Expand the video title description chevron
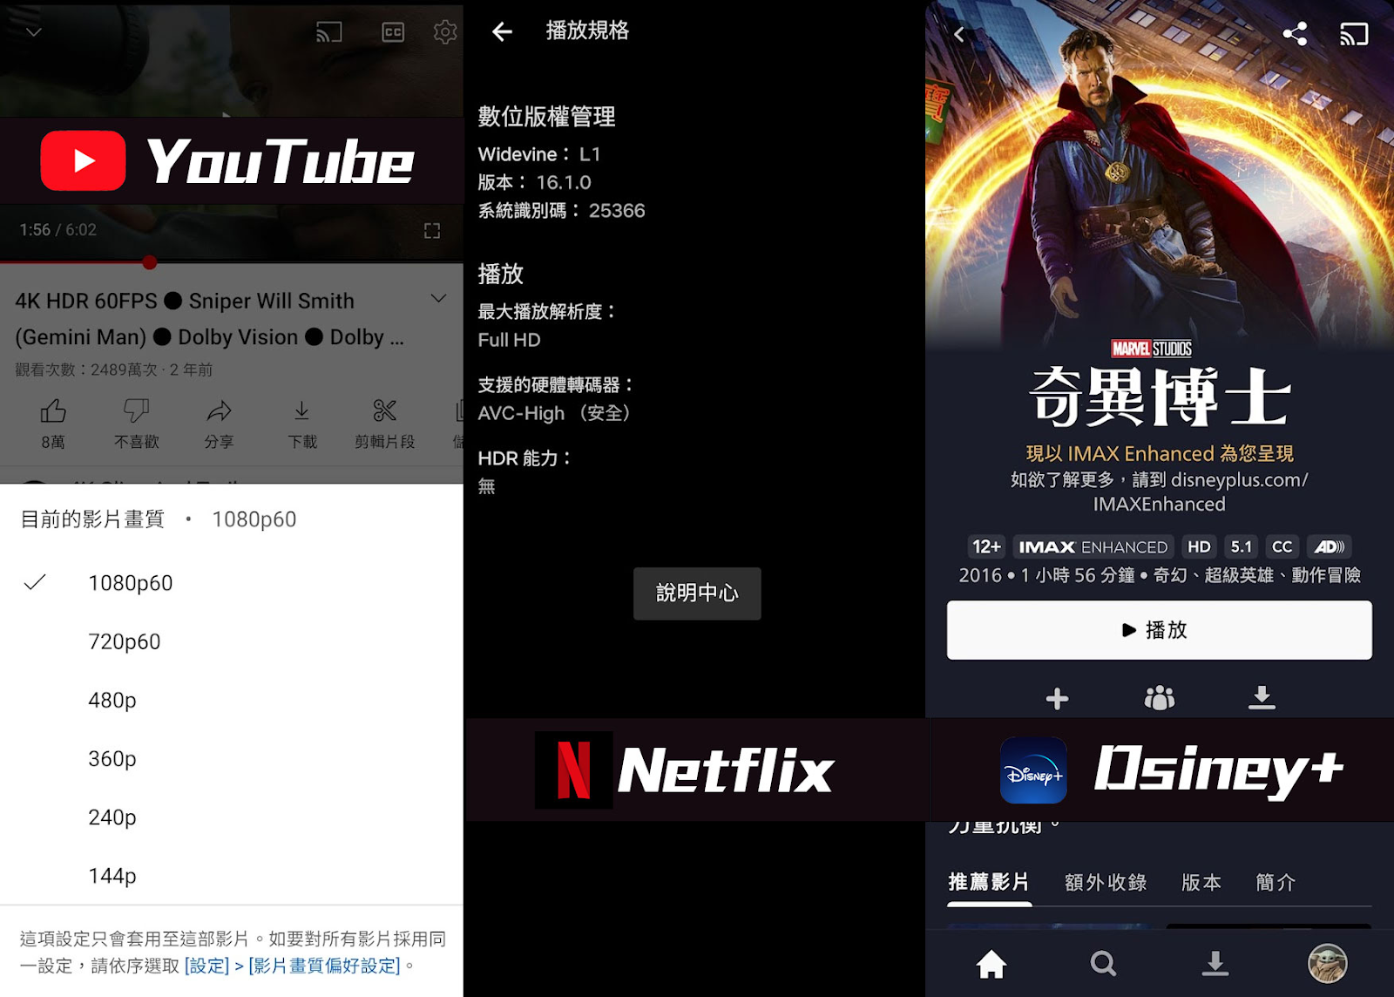This screenshot has width=1394, height=997. click(438, 299)
